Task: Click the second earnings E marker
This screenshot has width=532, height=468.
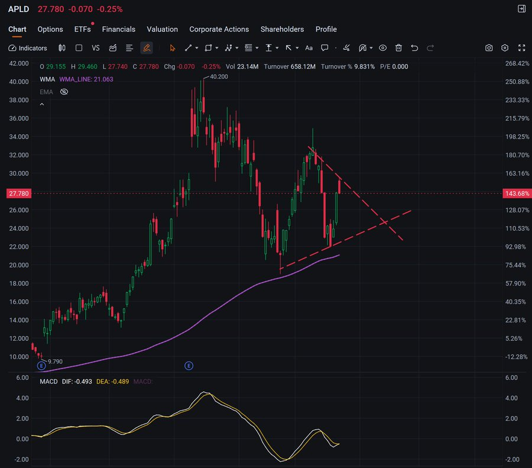Action: pos(189,366)
